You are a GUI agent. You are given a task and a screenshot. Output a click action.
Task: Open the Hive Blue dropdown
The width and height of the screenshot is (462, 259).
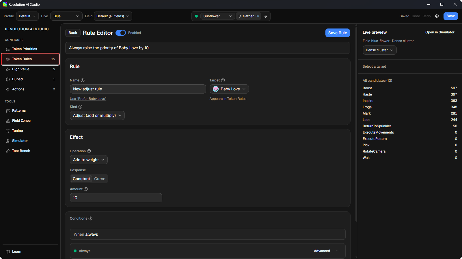(66, 16)
